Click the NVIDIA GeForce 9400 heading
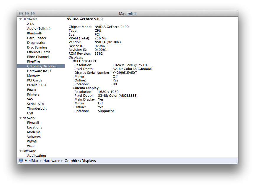The width and height of the screenshot is (255, 187). pyautogui.click(x=85, y=19)
